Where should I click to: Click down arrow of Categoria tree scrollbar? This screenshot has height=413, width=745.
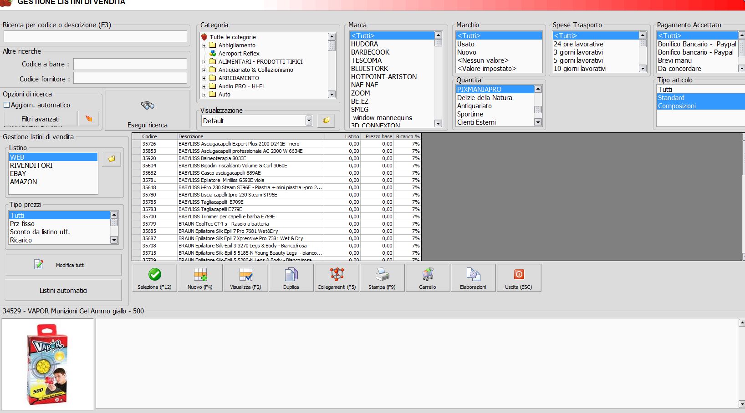[x=332, y=95]
